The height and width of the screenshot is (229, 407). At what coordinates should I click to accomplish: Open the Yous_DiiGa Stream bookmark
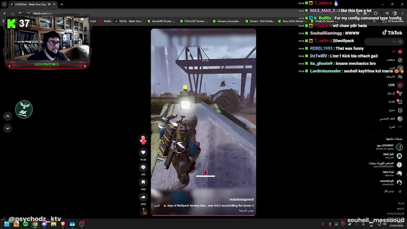pyautogui.click(x=293, y=21)
